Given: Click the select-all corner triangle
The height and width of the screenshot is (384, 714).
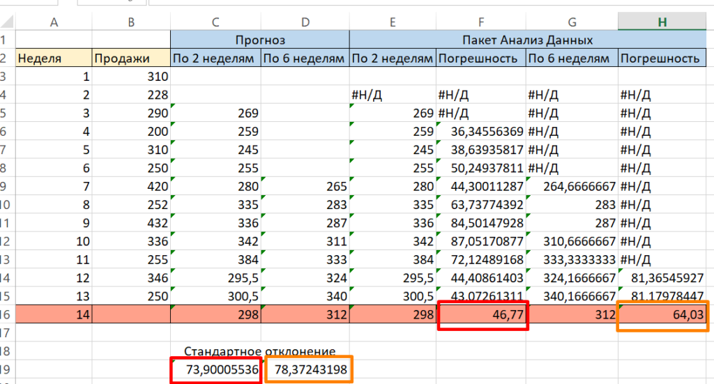Looking at the screenshot, I should pyautogui.click(x=7, y=22).
